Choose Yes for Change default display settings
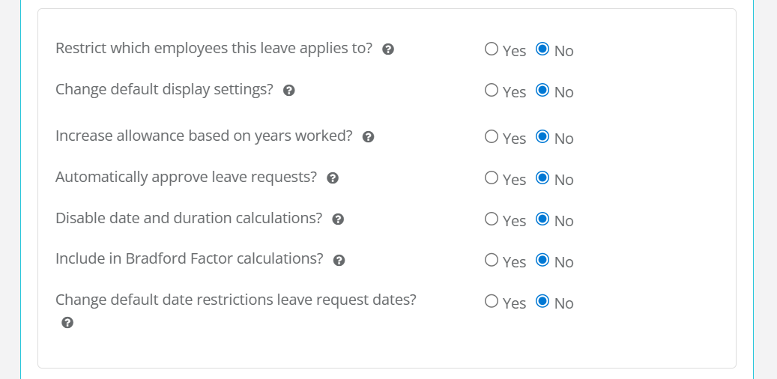This screenshot has height=379, width=777. tap(492, 91)
